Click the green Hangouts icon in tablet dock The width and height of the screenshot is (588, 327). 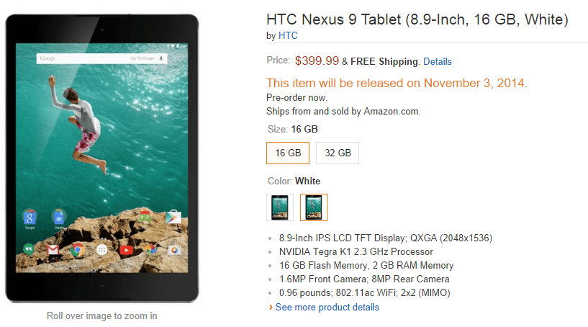[x=30, y=250]
